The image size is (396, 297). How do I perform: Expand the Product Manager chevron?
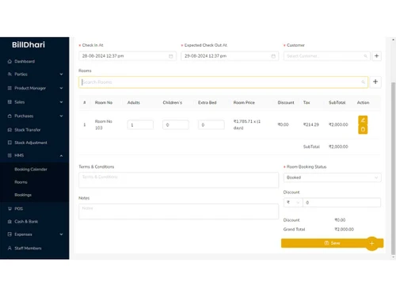click(x=61, y=88)
